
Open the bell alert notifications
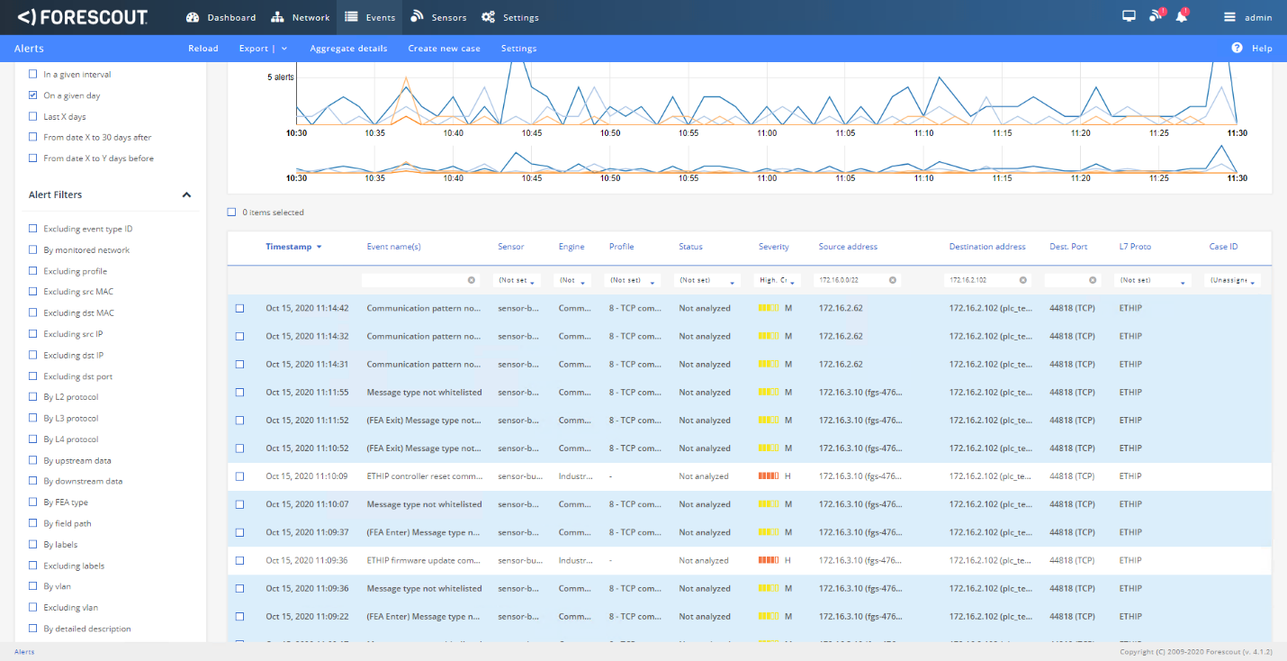pos(1182,16)
